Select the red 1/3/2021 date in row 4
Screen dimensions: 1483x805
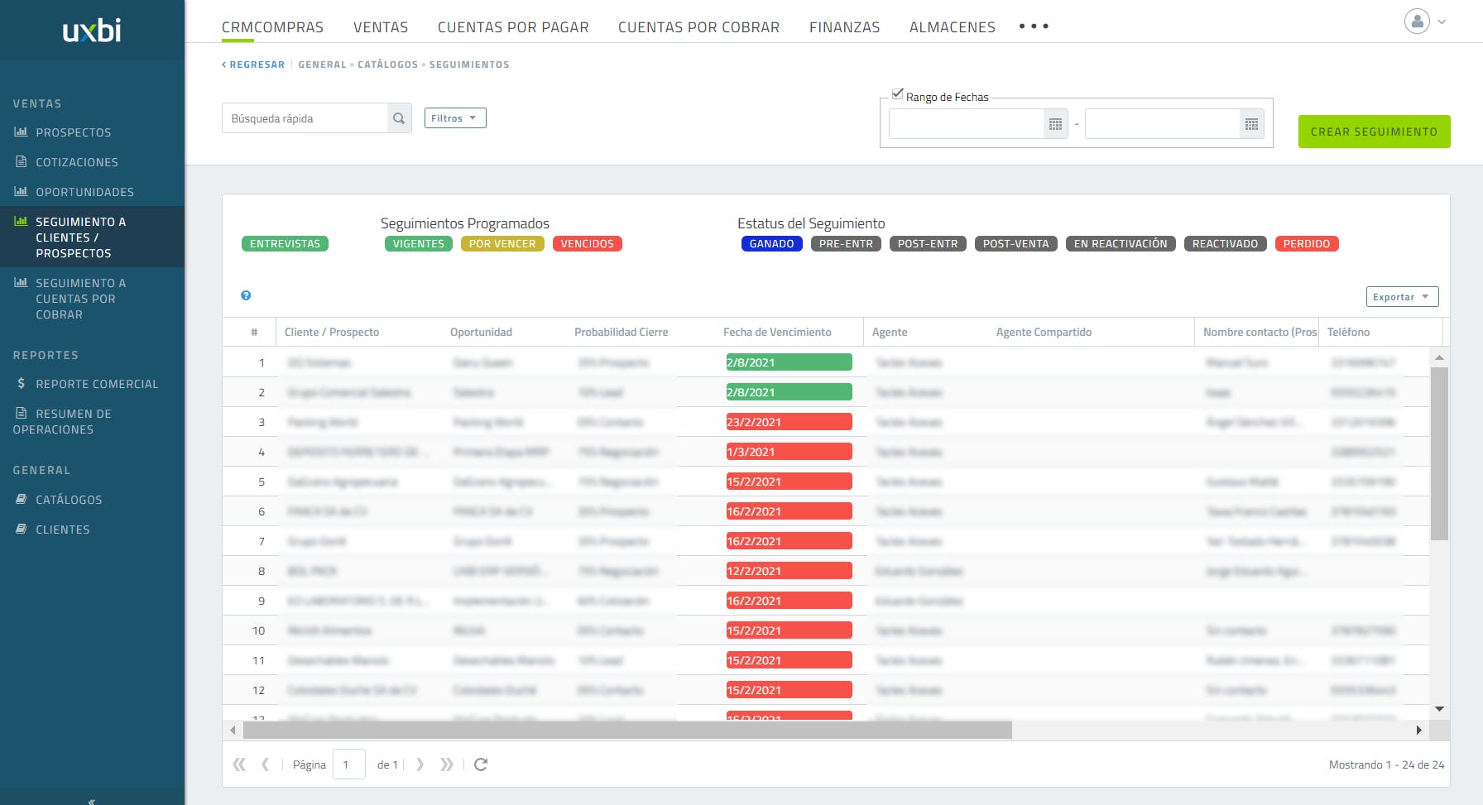click(x=789, y=452)
